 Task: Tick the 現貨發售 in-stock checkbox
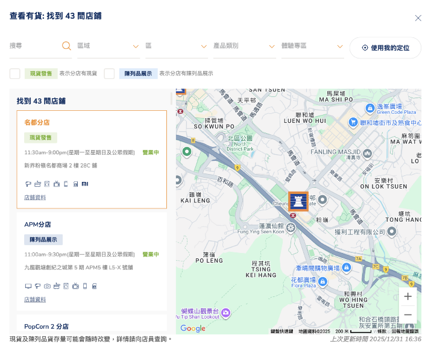(x=15, y=73)
